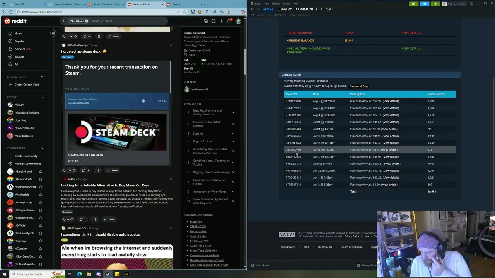
Task: Open Steam notifications bell button
Action: point(435,3)
